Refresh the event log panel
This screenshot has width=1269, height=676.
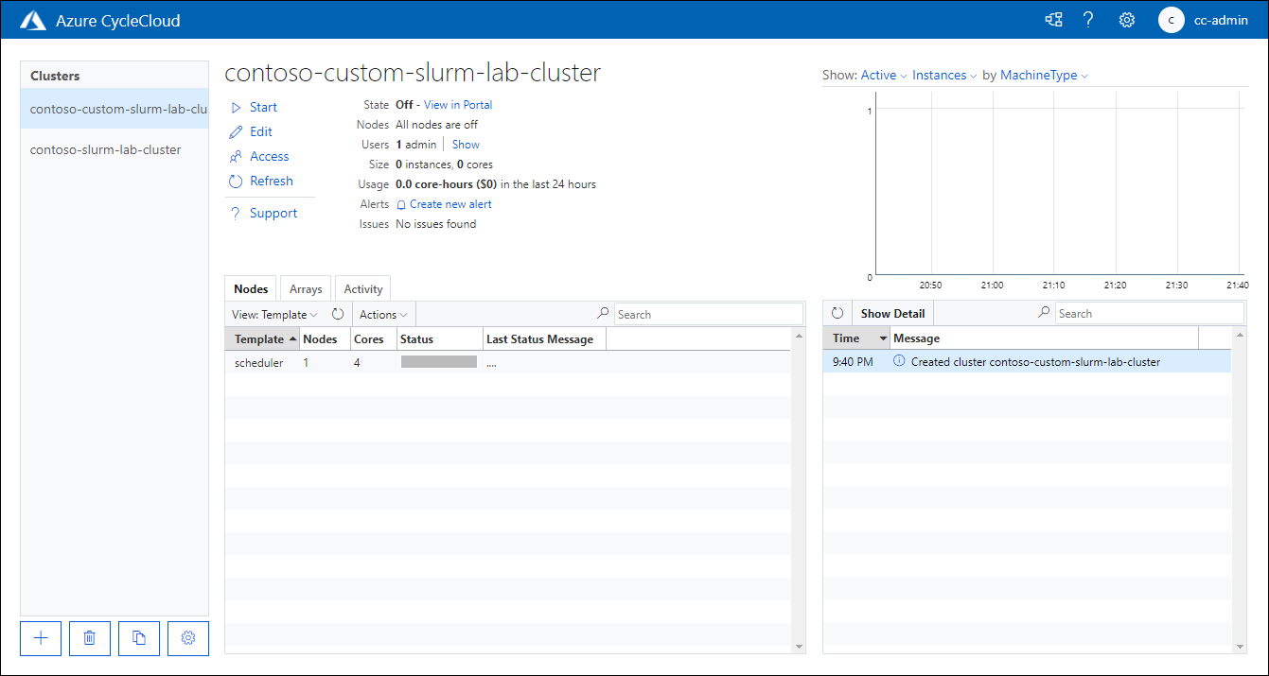click(x=837, y=312)
